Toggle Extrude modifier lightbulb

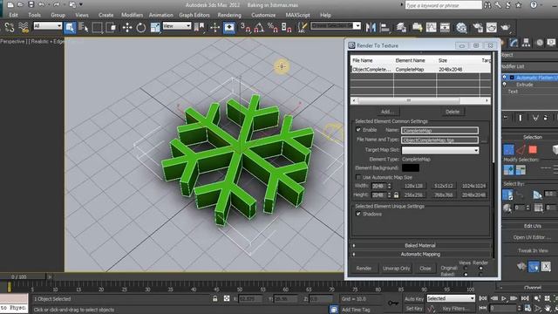pyautogui.click(x=504, y=85)
